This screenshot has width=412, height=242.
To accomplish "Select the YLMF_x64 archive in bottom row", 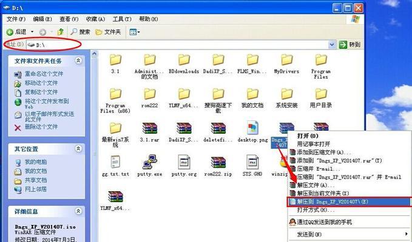I will point(115,201).
